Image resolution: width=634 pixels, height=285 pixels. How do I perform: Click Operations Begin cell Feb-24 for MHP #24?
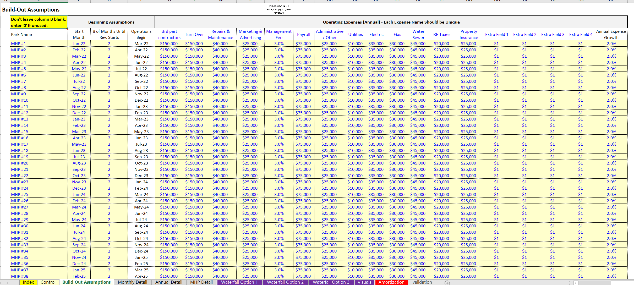click(x=141, y=188)
